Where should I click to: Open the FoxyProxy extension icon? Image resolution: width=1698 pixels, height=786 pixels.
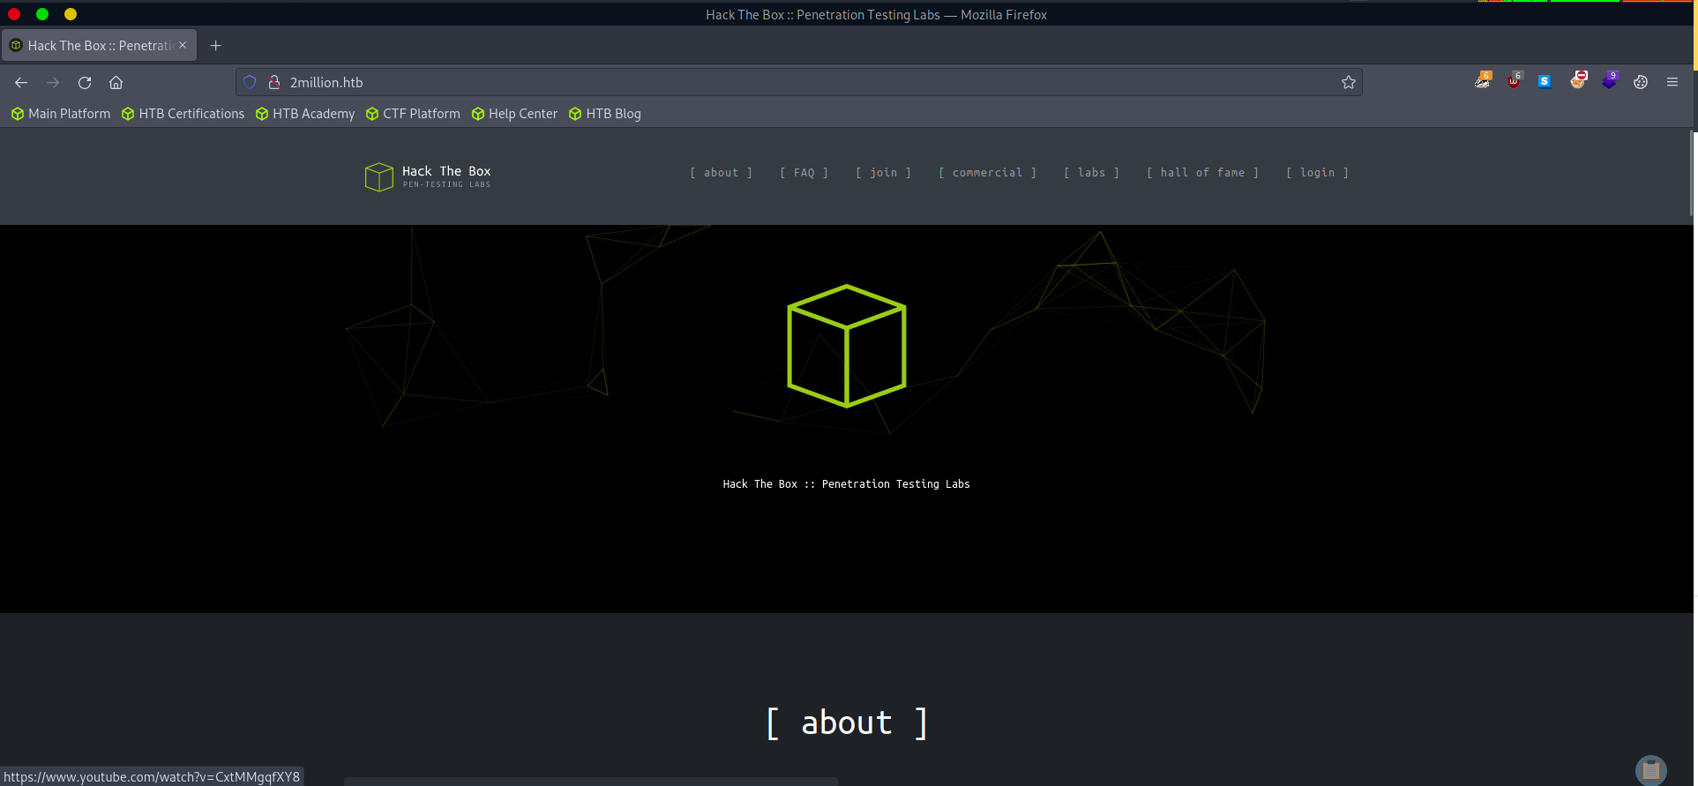point(1578,81)
